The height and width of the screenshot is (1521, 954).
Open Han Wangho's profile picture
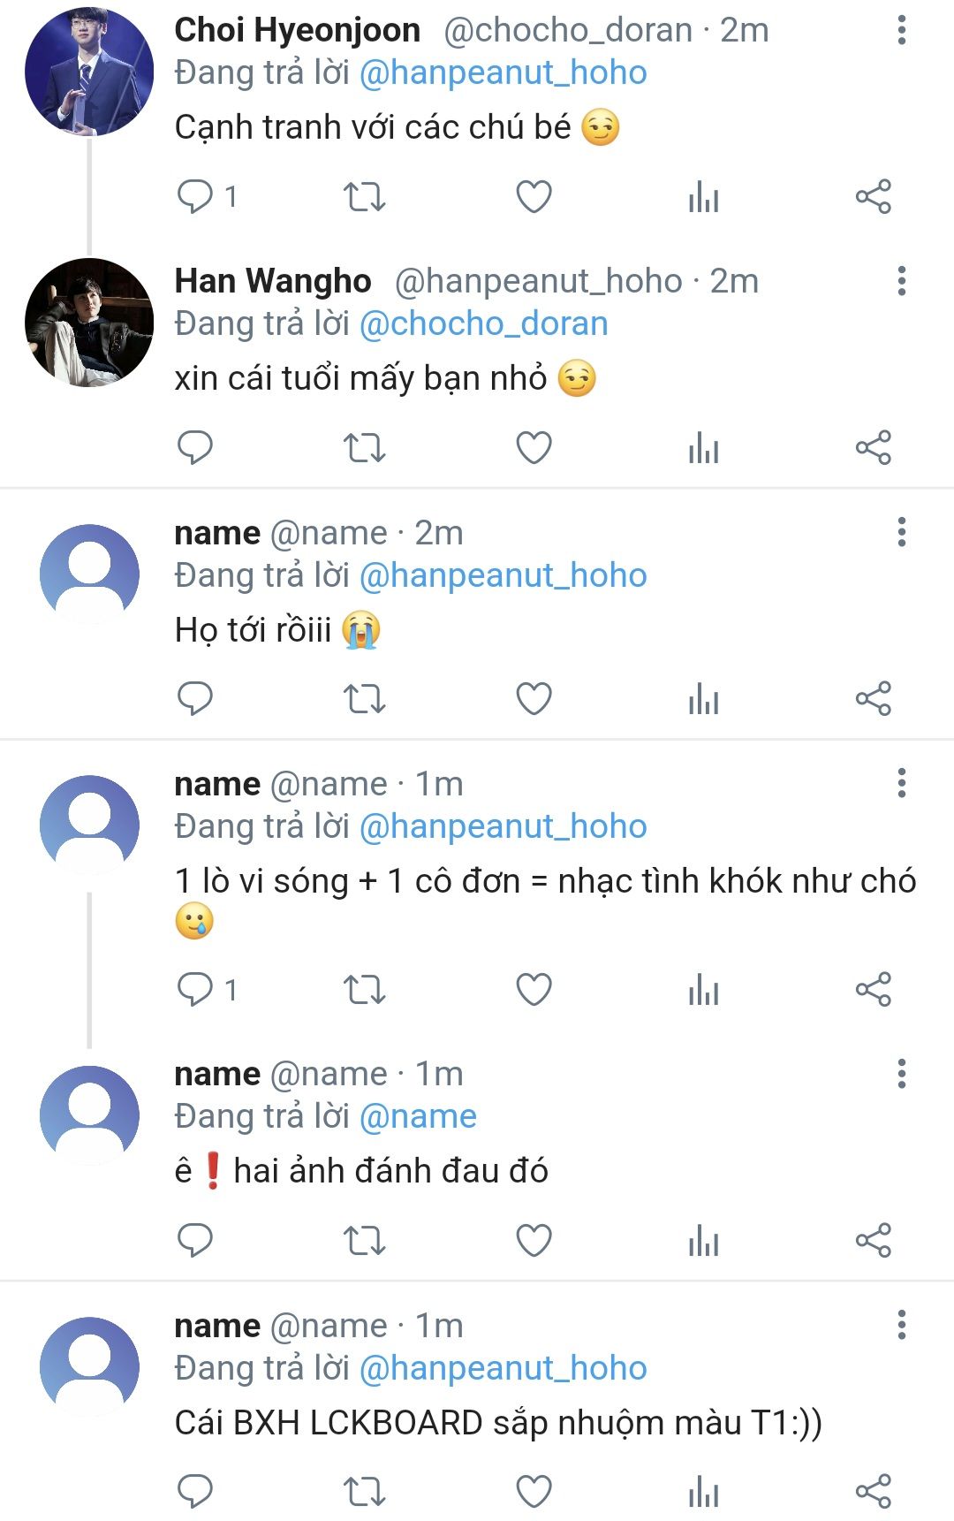pos(89,323)
